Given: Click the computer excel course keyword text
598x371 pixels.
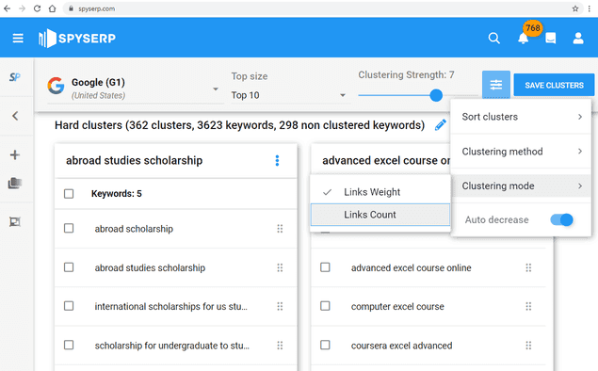Looking at the screenshot, I should pyautogui.click(x=397, y=307).
